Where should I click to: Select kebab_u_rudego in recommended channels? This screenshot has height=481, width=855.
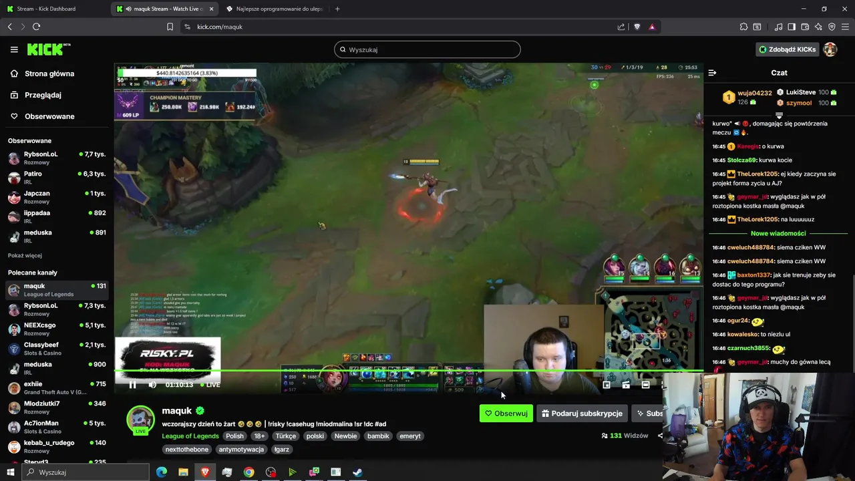click(57, 446)
